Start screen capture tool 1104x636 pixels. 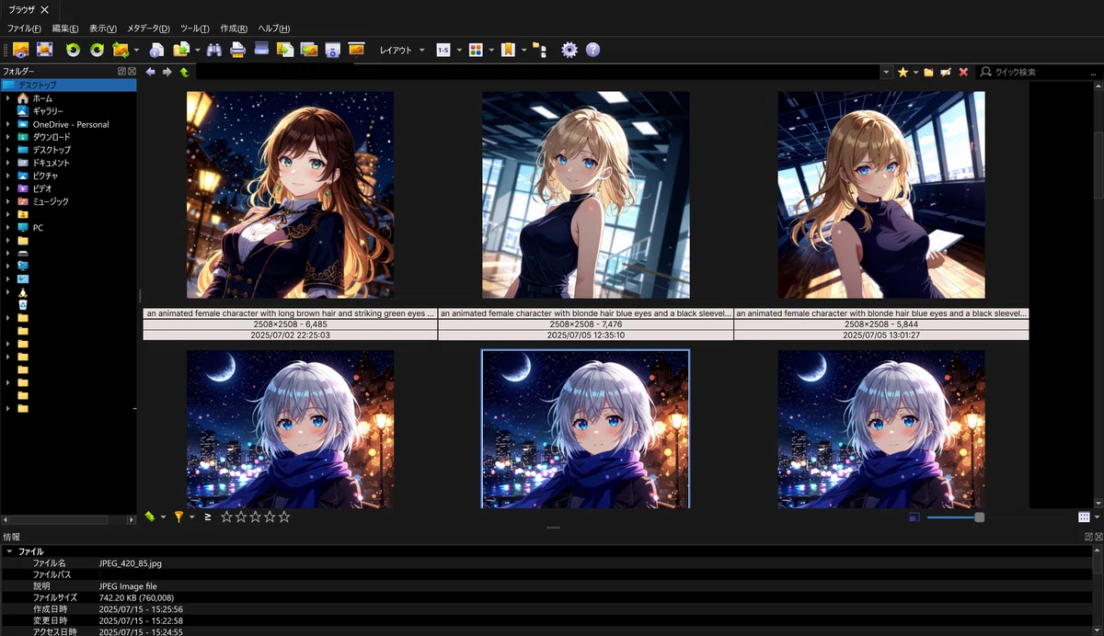333,50
